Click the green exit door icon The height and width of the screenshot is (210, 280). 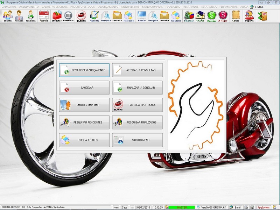coord(262,16)
